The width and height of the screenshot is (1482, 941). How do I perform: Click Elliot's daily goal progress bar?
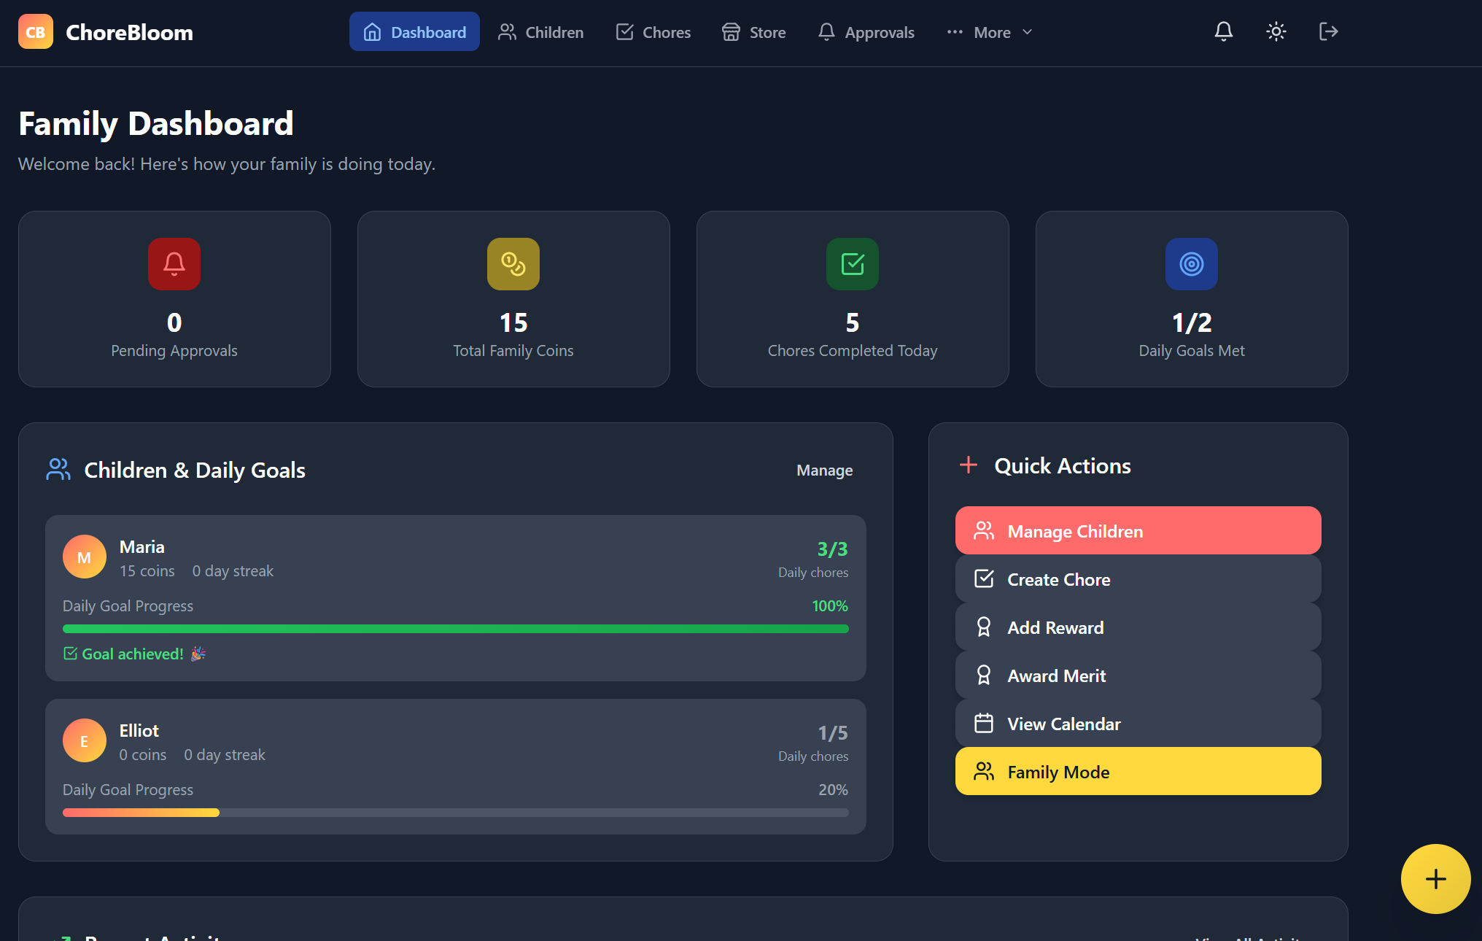pyautogui.click(x=455, y=813)
